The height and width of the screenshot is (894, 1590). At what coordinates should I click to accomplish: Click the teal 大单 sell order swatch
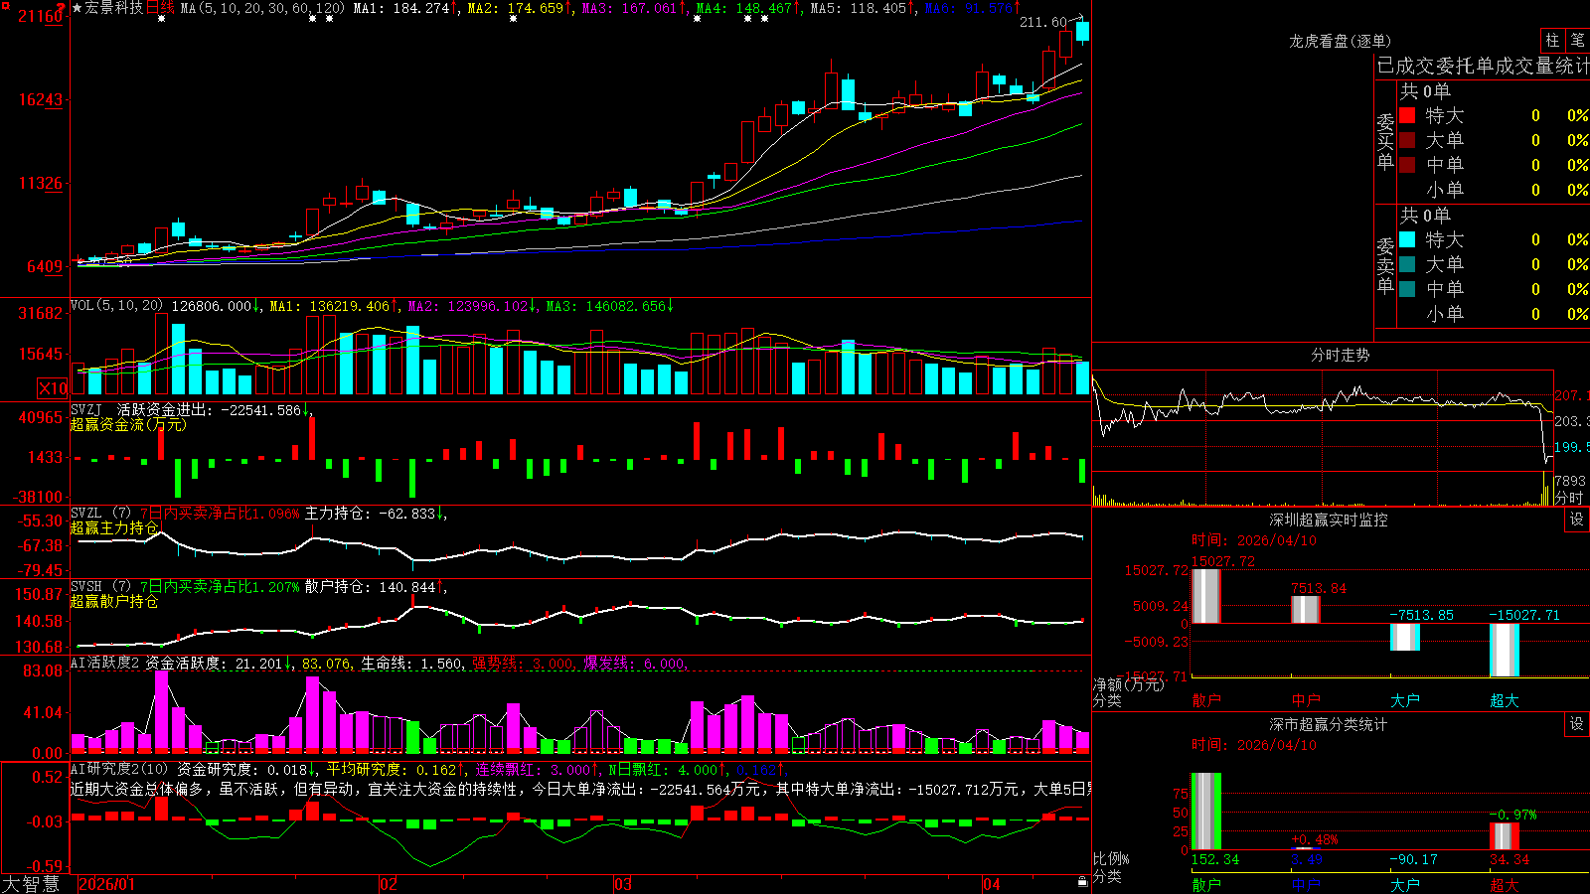(1407, 264)
